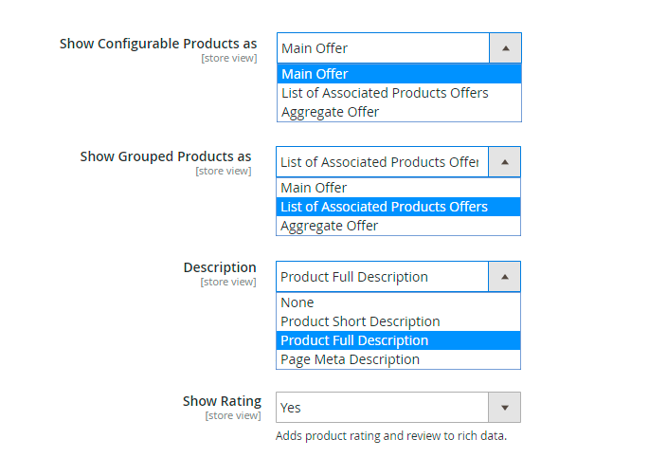
Task: Click the Show Configurable Products as select field
Action: 384,48
